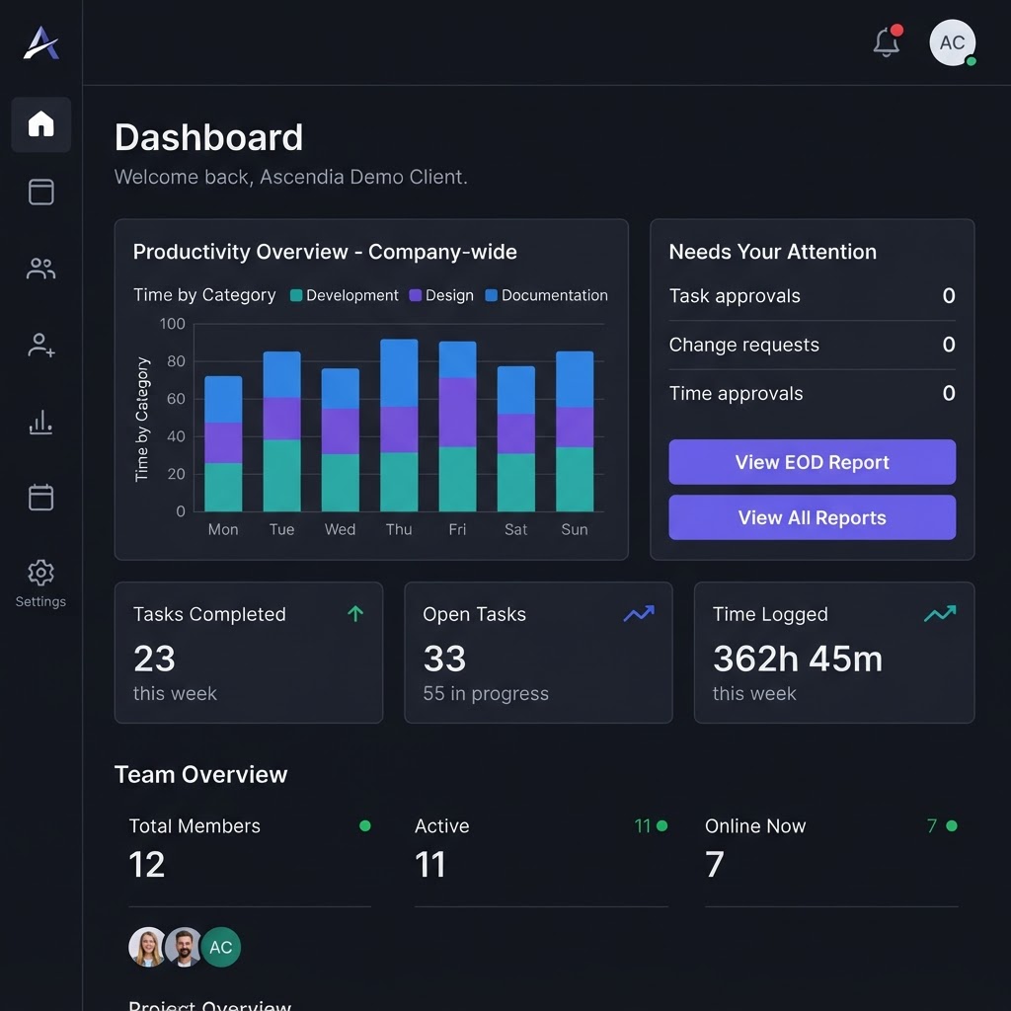Toggle the Documentation legend swatch
The height and width of the screenshot is (1011, 1011).
click(x=492, y=295)
